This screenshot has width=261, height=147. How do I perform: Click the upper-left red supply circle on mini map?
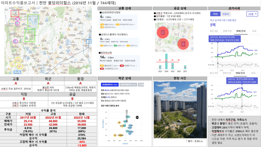(x=163, y=32)
